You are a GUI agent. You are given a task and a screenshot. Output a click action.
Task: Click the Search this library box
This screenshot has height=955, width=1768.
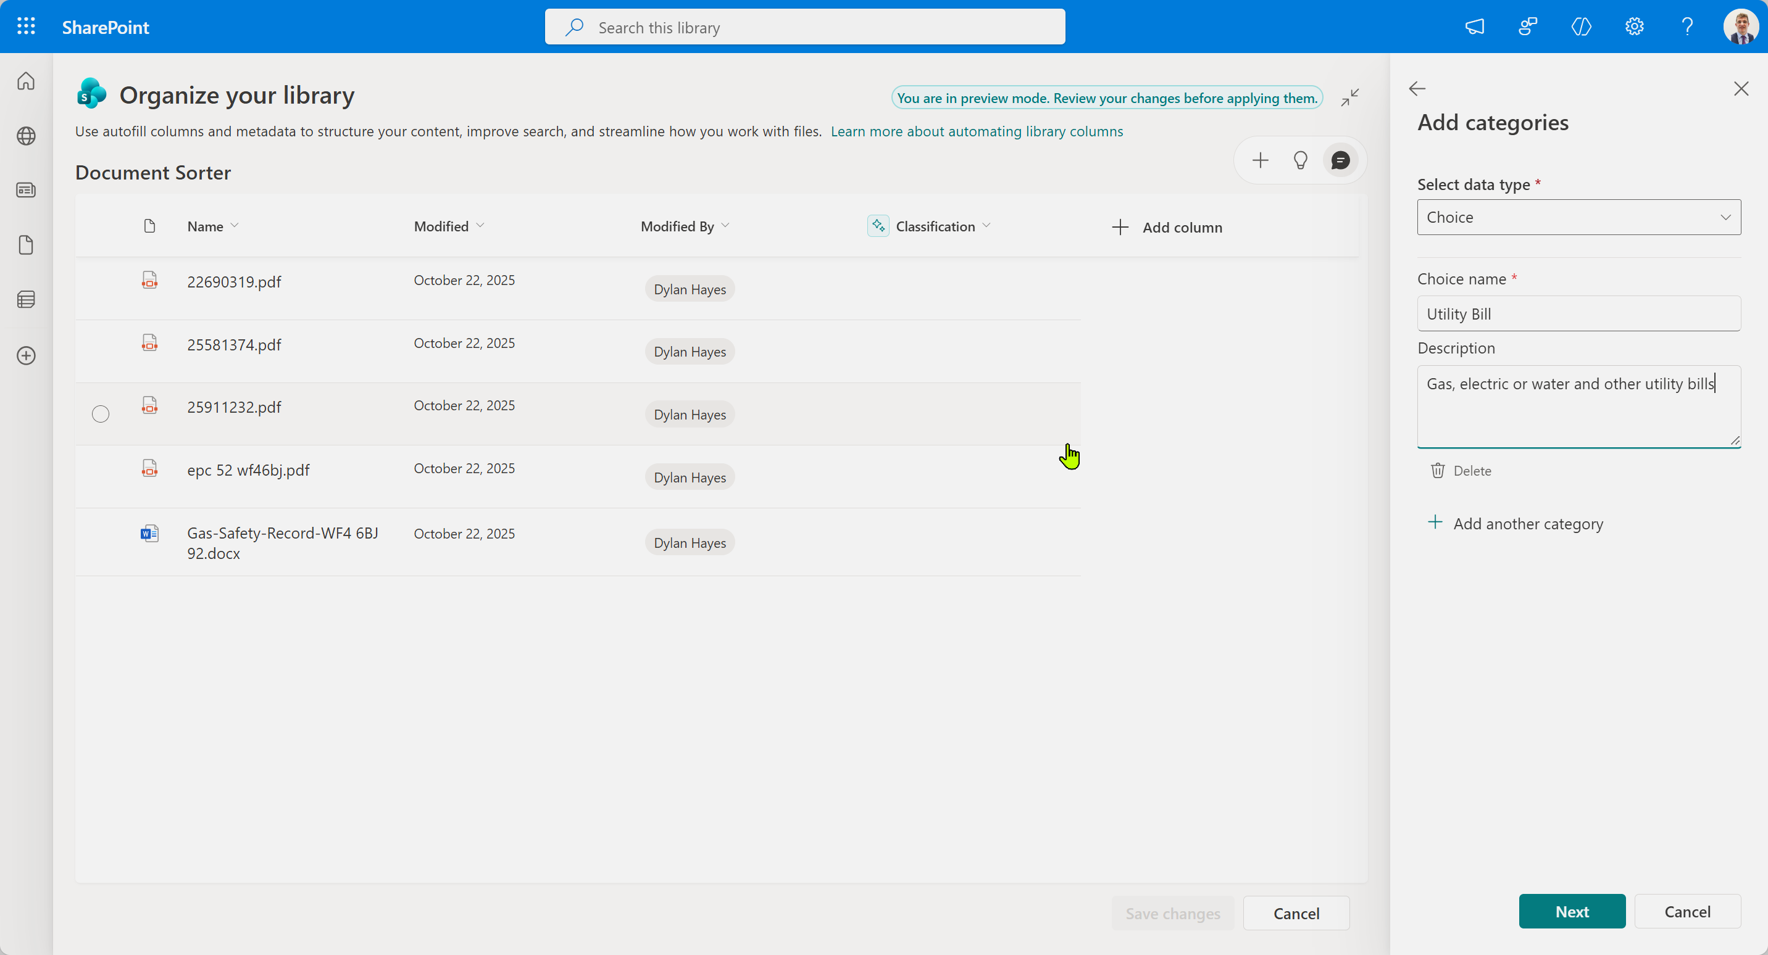tap(804, 27)
